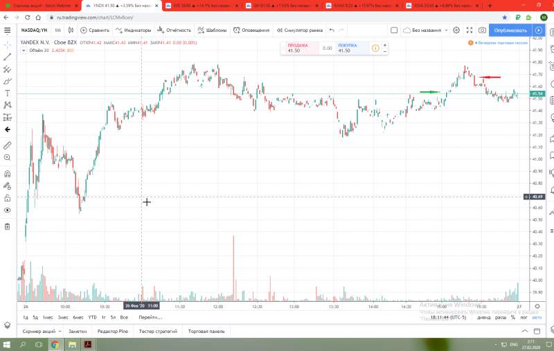Screen dimensions: 554x351
Task: Open the Заметки notes tab
Action: pyautogui.click(x=78, y=331)
